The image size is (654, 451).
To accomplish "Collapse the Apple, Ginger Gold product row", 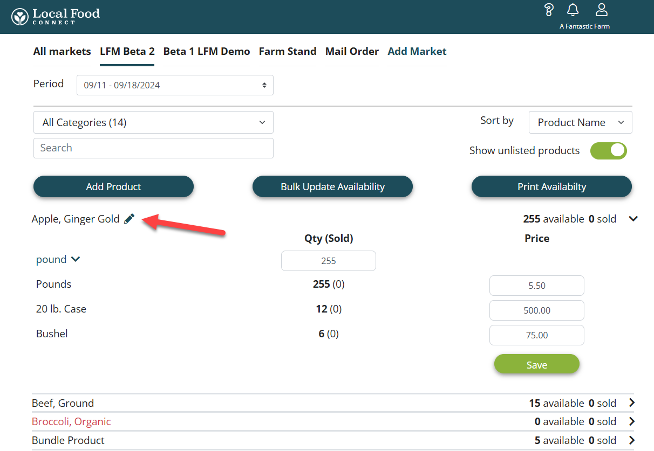I will 633,219.
